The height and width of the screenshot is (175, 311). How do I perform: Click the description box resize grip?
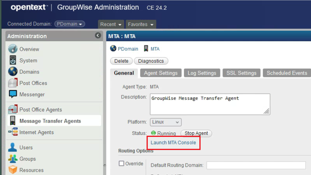tap(267, 112)
